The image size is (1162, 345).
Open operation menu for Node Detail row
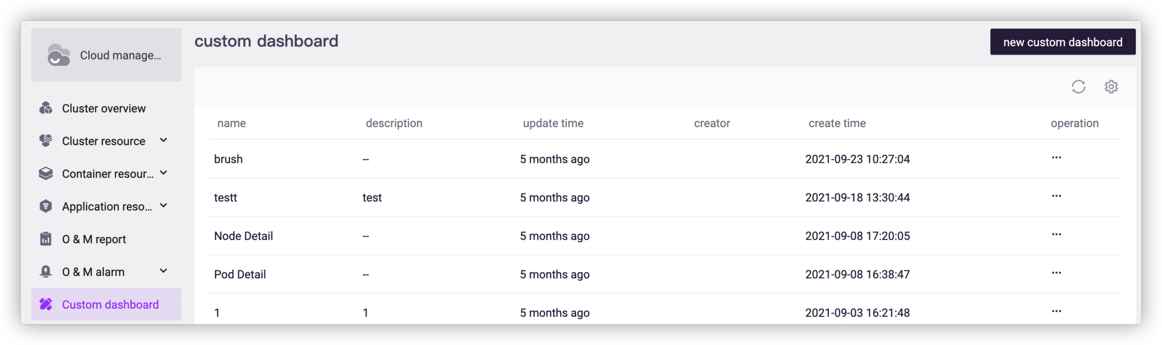(1057, 235)
